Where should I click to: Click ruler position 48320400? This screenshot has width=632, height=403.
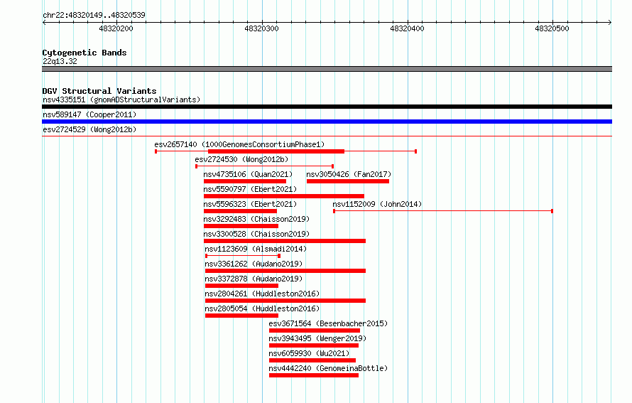pos(407,28)
